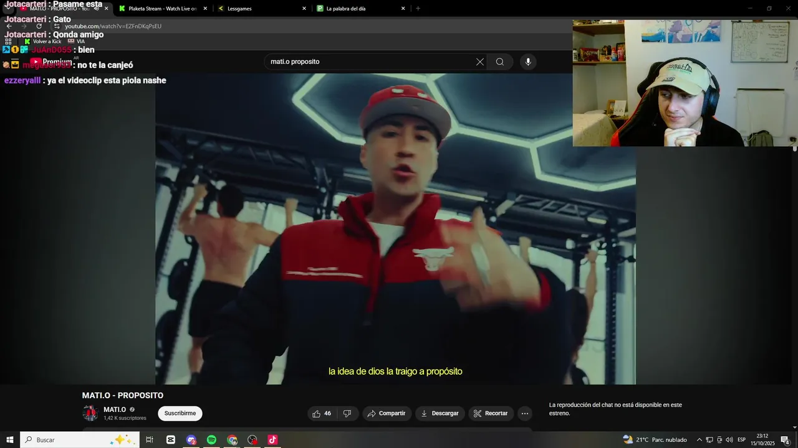The height and width of the screenshot is (448, 798).
Task: Open CapCut from the taskbar
Action: coord(171,440)
